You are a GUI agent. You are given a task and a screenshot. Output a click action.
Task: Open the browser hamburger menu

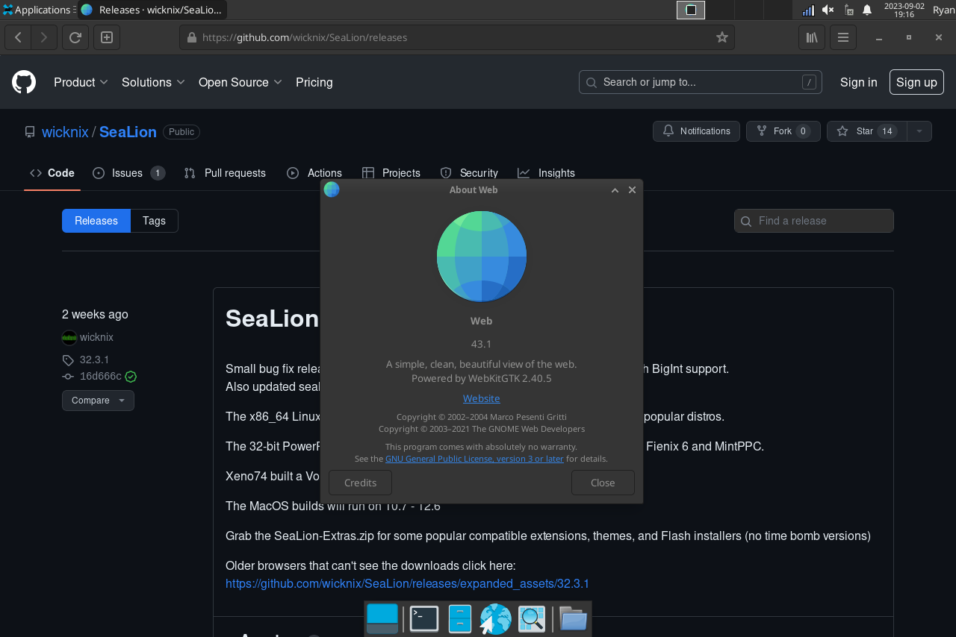pyautogui.click(x=843, y=37)
